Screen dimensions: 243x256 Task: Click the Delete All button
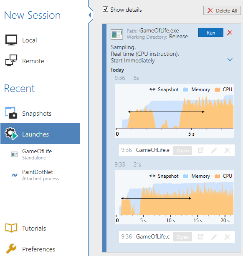(x=222, y=10)
